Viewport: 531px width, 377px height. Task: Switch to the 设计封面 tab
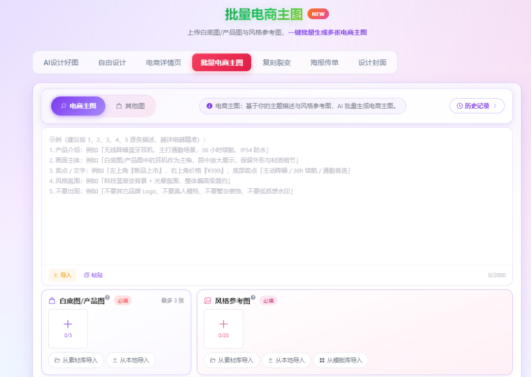372,62
